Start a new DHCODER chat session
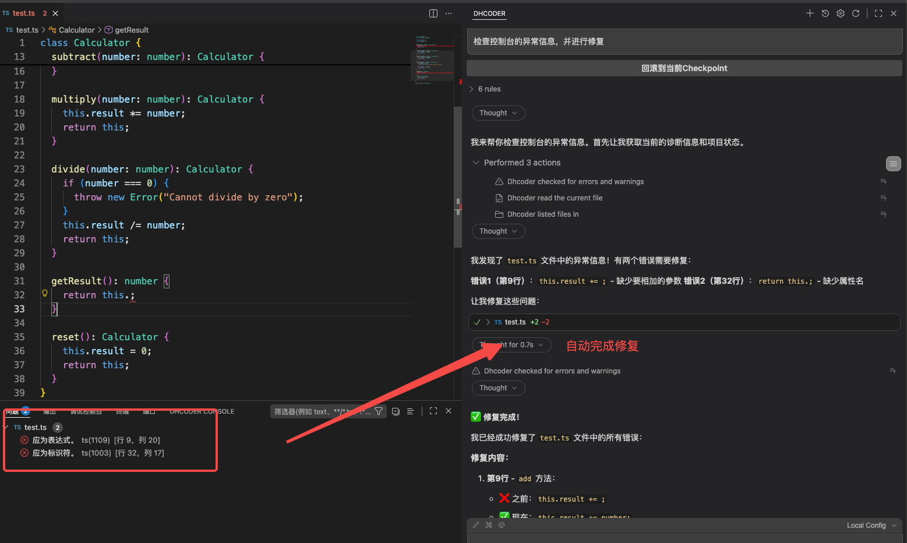 [810, 13]
